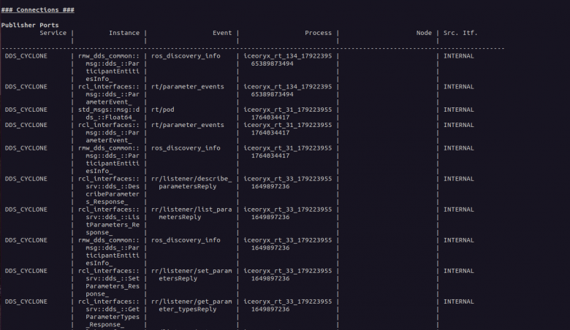Click INTERNAL in the get_parameter_typesReply row
The width and height of the screenshot is (570, 330).
(x=459, y=302)
